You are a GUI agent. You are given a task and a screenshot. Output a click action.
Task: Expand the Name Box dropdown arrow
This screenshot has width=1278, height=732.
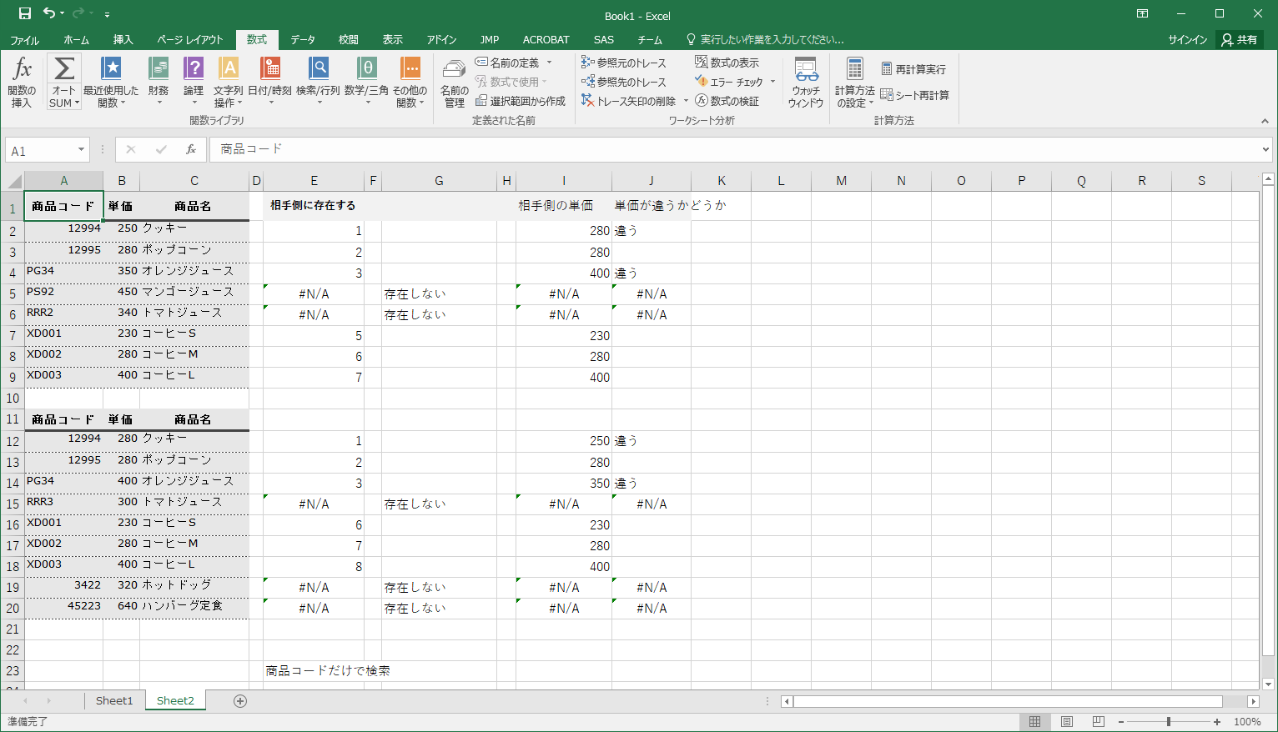click(81, 150)
